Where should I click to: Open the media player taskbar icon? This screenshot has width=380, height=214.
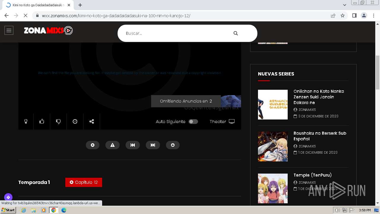[44, 210]
